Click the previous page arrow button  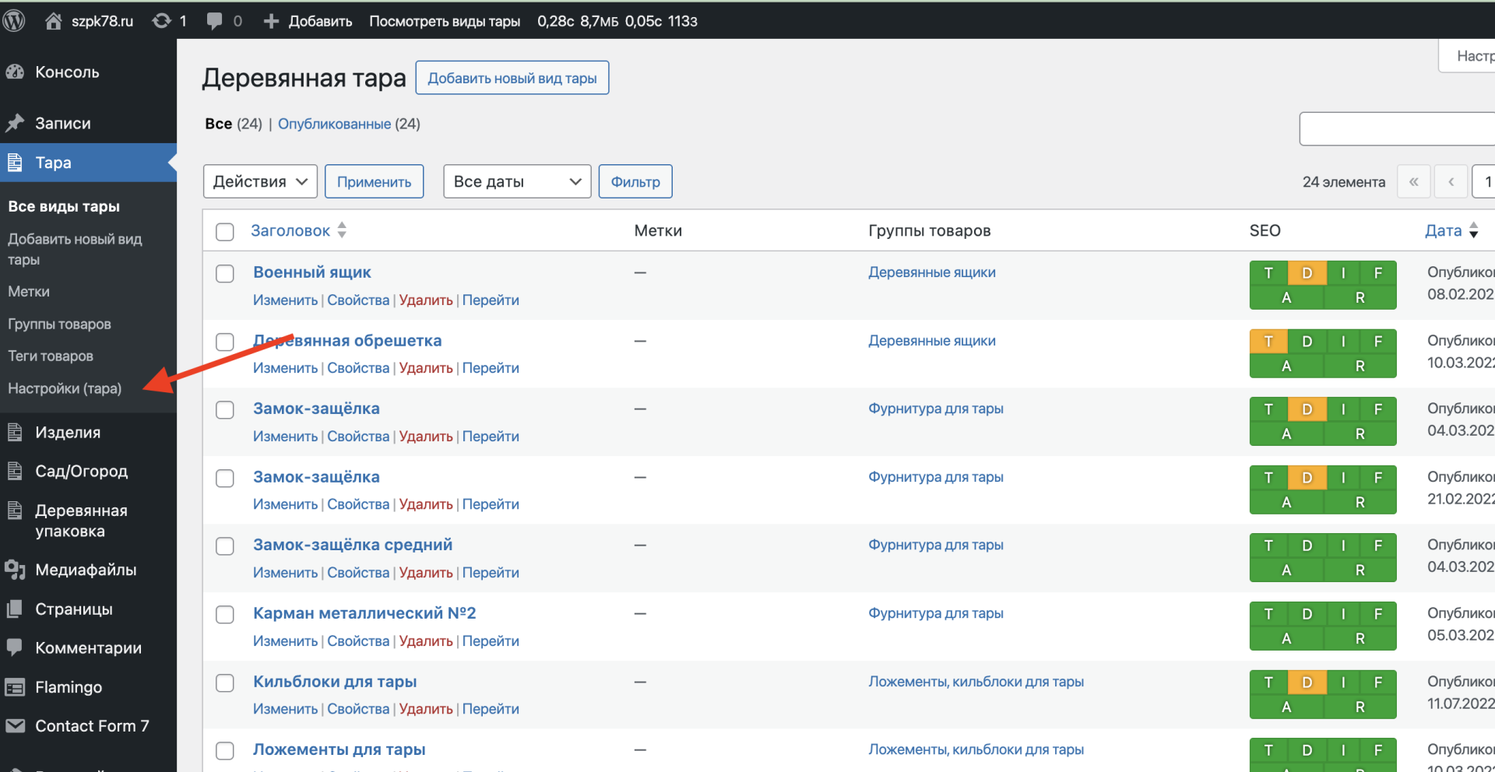point(1451,181)
